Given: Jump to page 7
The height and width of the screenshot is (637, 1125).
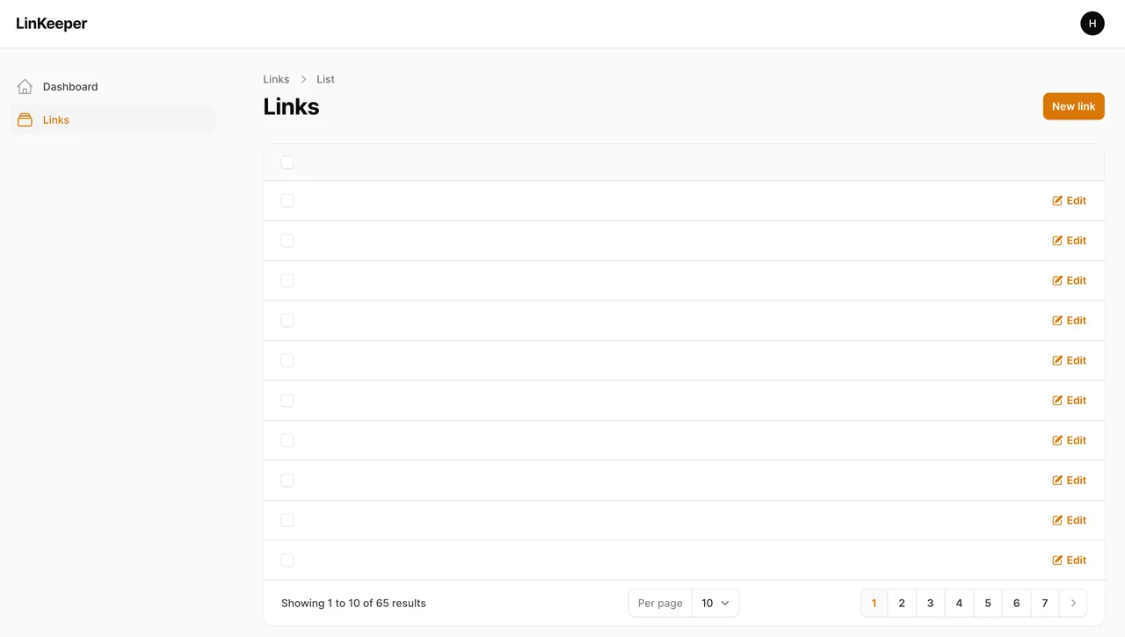Looking at the screenshot, I should click(x=1044, y=604).
